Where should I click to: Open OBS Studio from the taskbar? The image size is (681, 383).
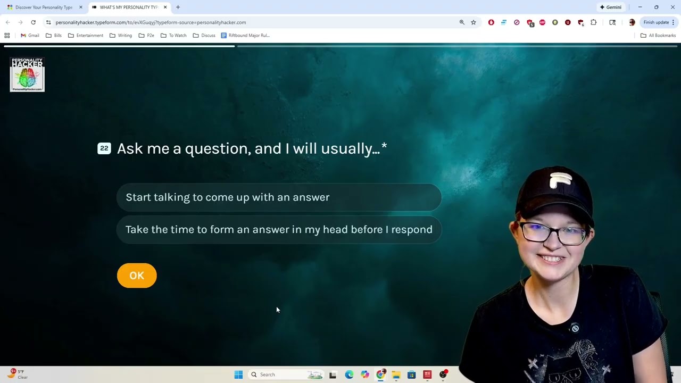pyautogui.click(x=443, y=374)
